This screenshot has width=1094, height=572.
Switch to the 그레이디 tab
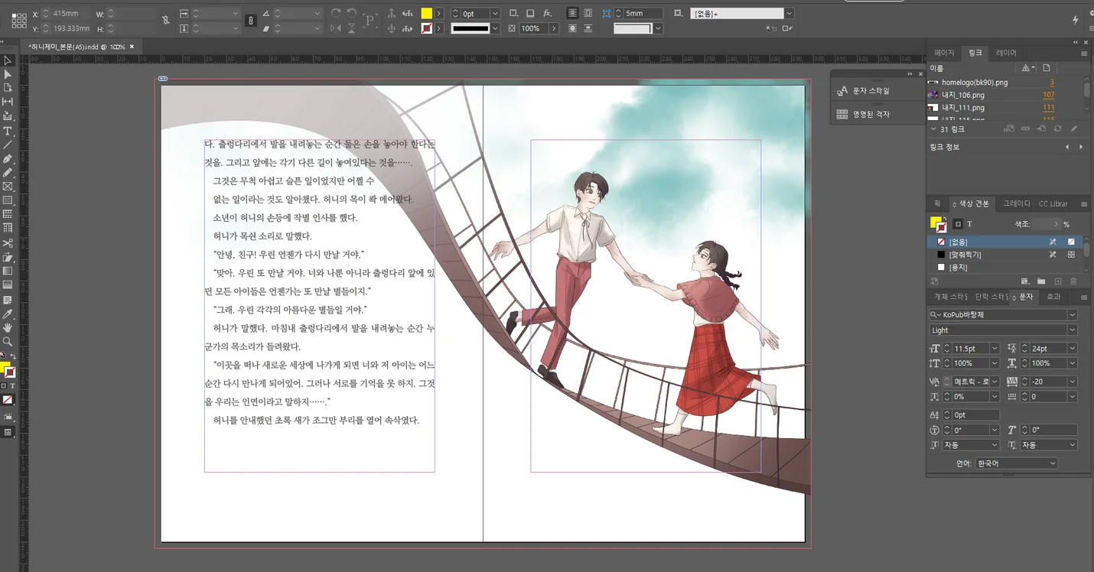pyautogui.click(x=1017, y=204)
